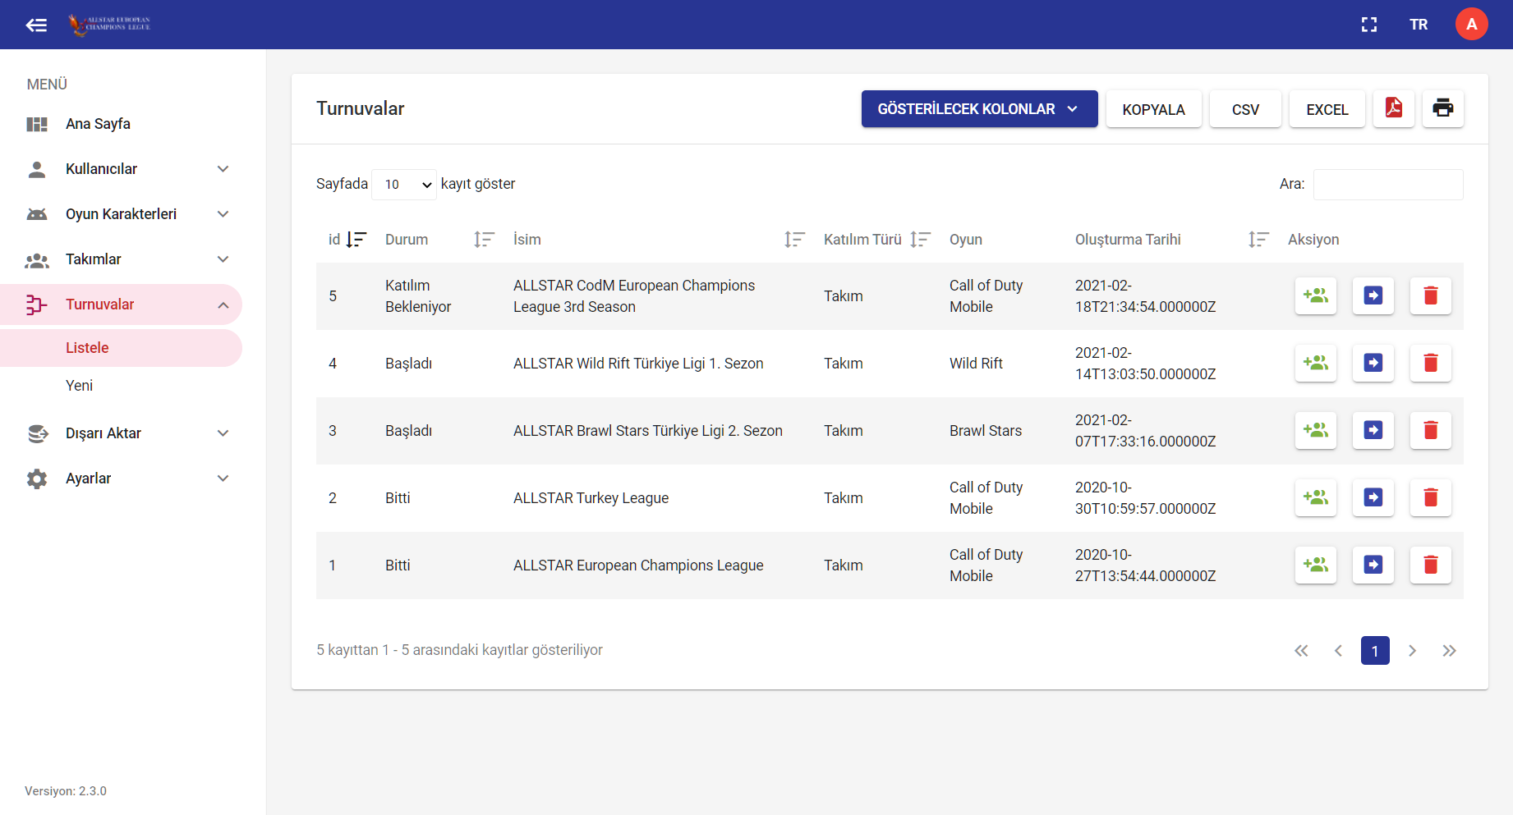Select Kullanıcılar menu item
1513x815 pixels.
tap(101, 169)
